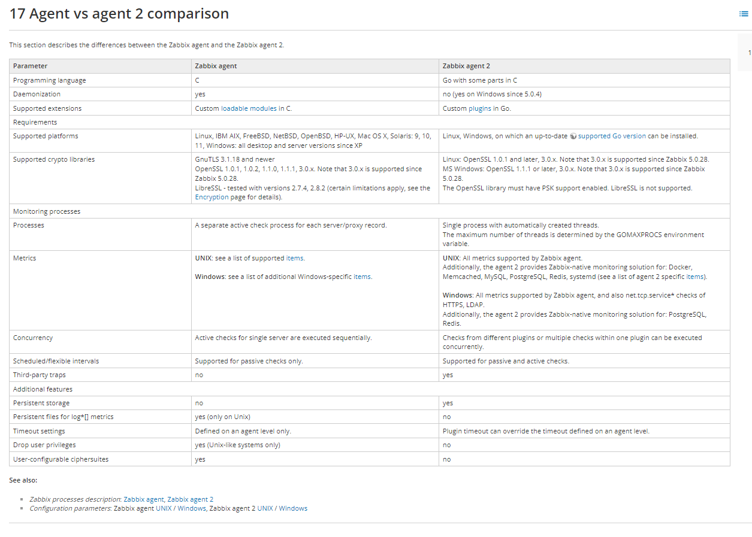This screenshot has width=752, height=537.
Task: Follow the supported Go version link
Action: point(612,136)
